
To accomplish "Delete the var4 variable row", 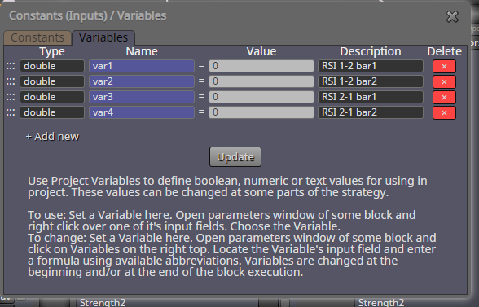I will coord(444,112).
